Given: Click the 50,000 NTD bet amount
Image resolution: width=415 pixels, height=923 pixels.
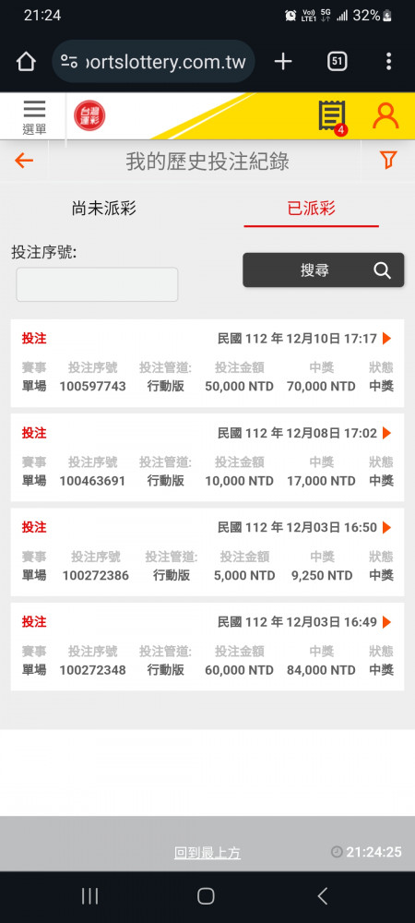Looking at the screenshot, I should coord(239,387).
